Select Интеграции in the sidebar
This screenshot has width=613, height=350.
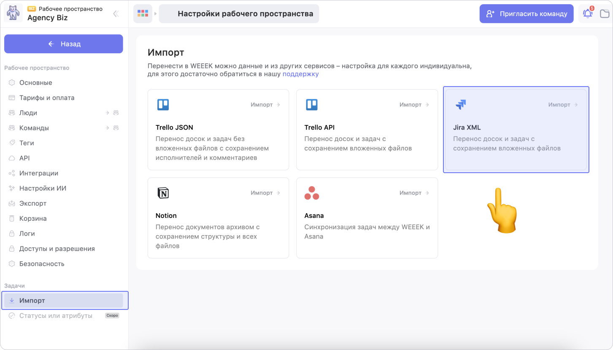point(39,173)
